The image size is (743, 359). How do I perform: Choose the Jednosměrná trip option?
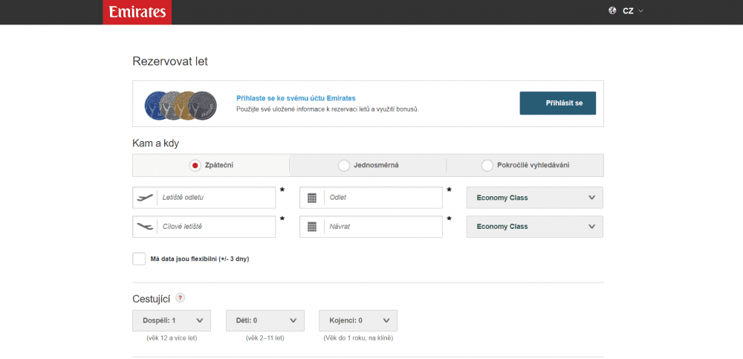tap(344, 165)
